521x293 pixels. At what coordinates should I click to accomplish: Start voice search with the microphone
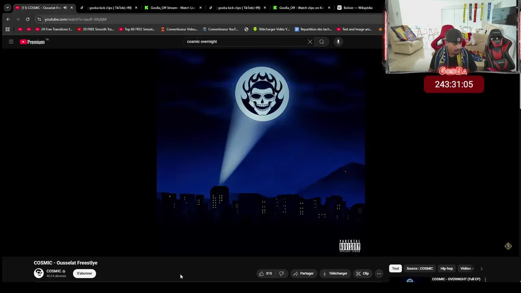coord(338,42)
